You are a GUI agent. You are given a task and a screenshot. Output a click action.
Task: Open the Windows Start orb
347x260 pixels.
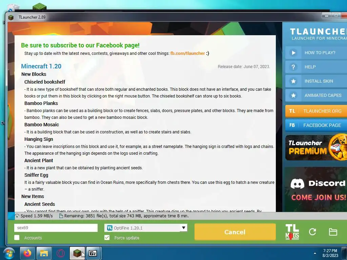[9, 253]
